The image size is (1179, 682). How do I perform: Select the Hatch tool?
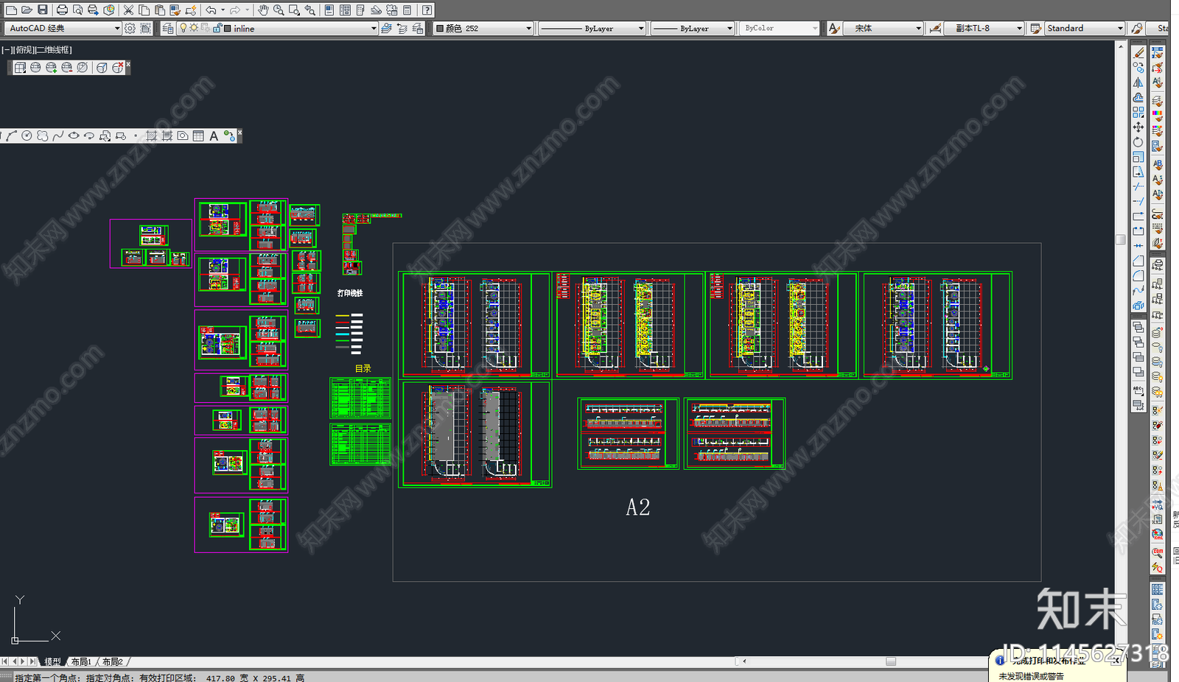151,136
